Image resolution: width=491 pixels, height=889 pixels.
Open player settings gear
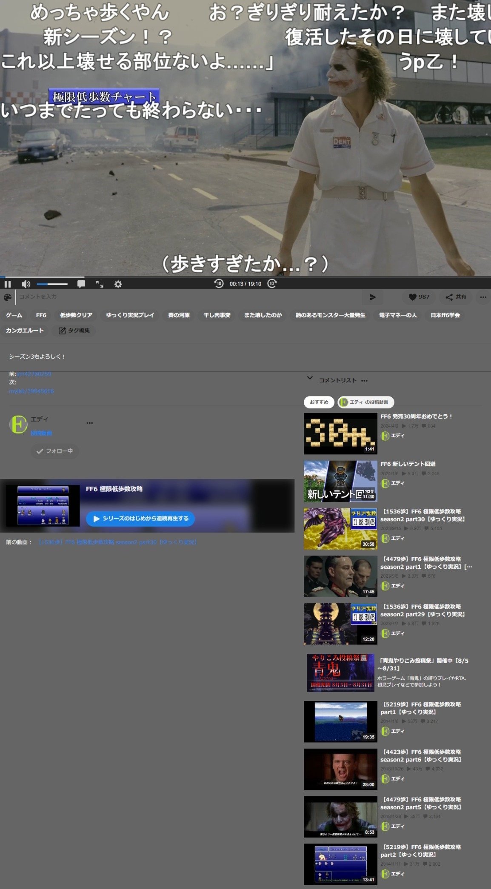118,284
